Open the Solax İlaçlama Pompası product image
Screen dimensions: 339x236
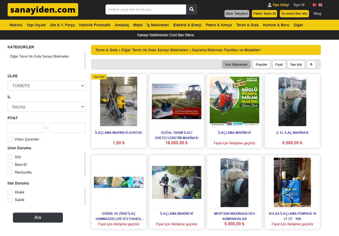coord(292,182)
